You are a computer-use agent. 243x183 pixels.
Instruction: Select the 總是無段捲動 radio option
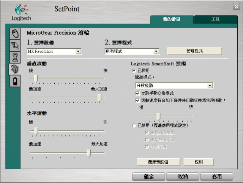point(147,140)
